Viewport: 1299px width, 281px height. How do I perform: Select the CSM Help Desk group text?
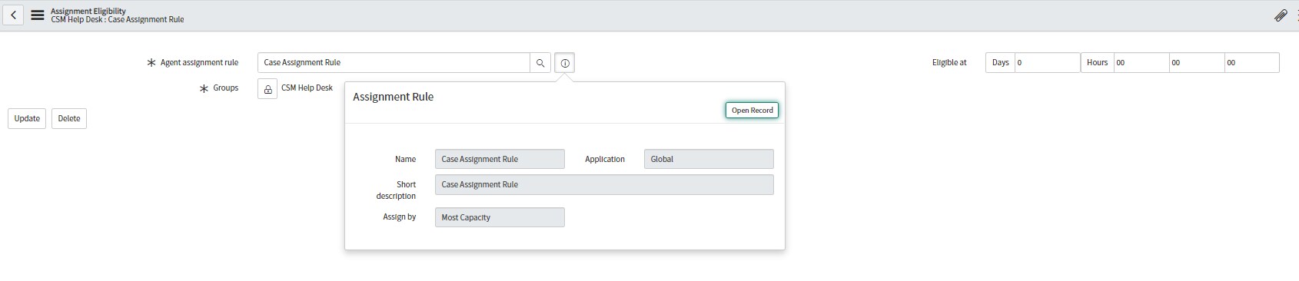(307, 88)
